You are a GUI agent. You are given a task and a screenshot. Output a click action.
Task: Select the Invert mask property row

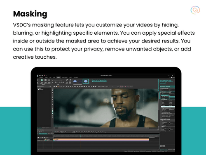click(168, 95)
